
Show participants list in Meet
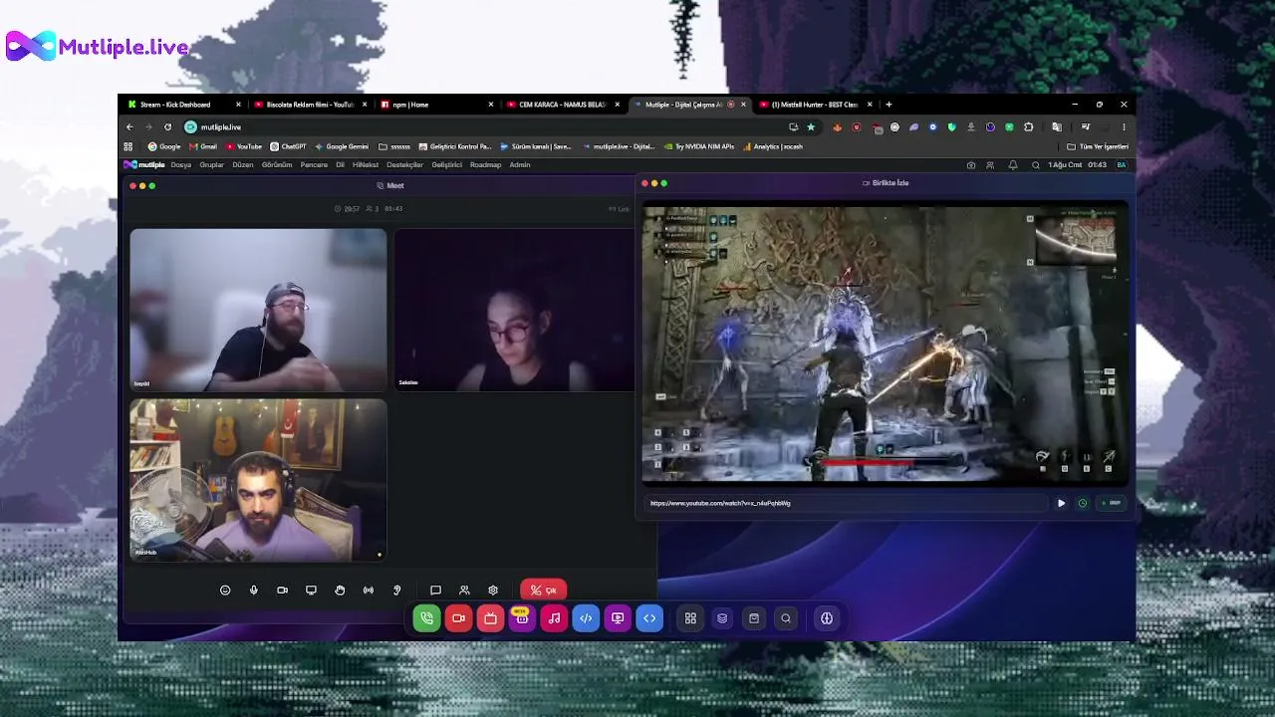click(464, 591)
